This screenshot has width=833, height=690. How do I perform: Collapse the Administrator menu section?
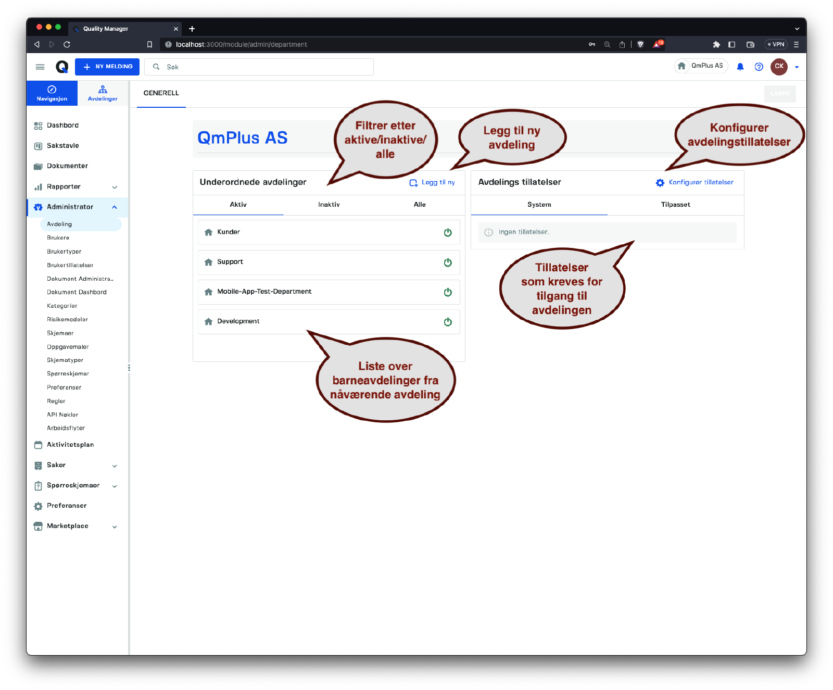click(115, 207)
